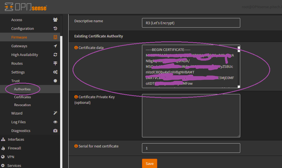
Task: Click the Access users icon in sidebar
Action: [x=55, y=20]
